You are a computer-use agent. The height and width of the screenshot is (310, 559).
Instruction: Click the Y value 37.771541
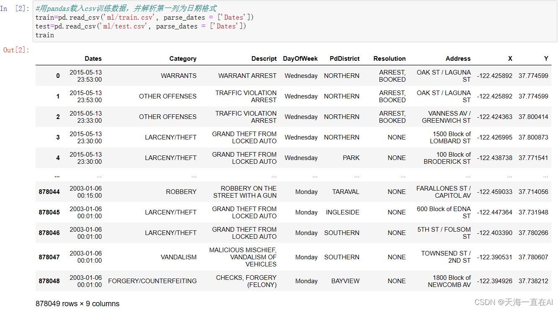533,158
